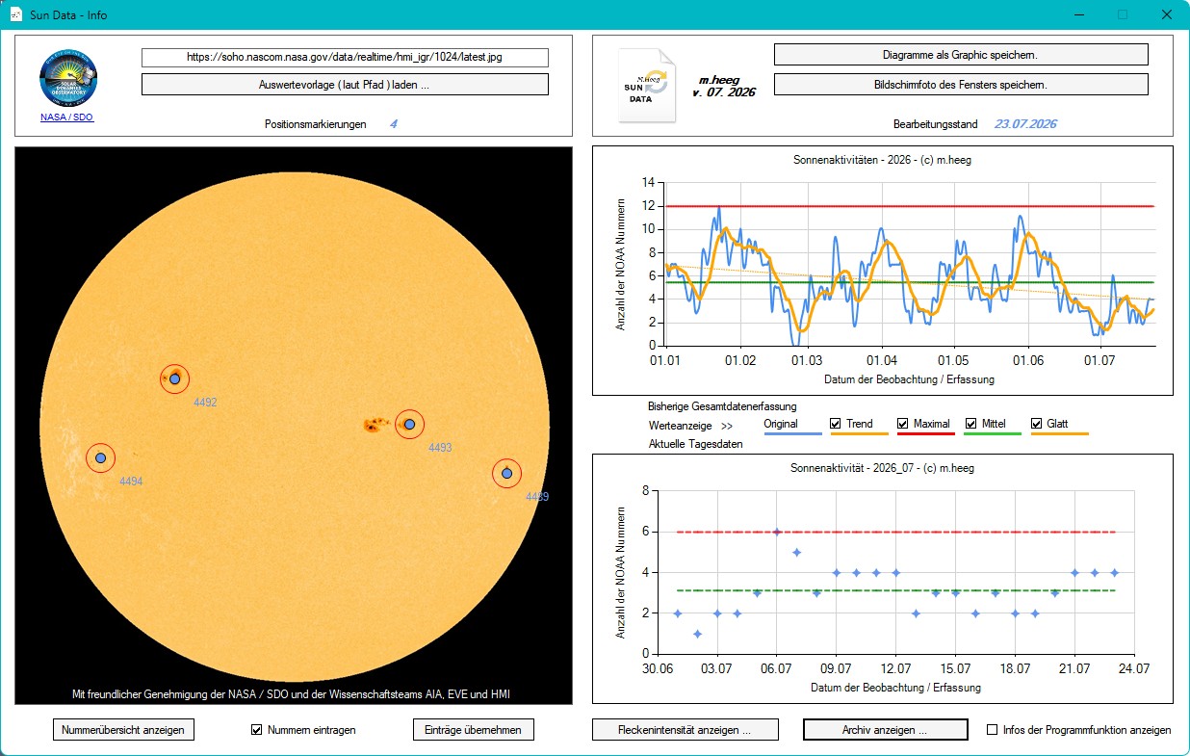Click the Sun Data document icon
Screen dimensions: 1190x756
(647, 87)
